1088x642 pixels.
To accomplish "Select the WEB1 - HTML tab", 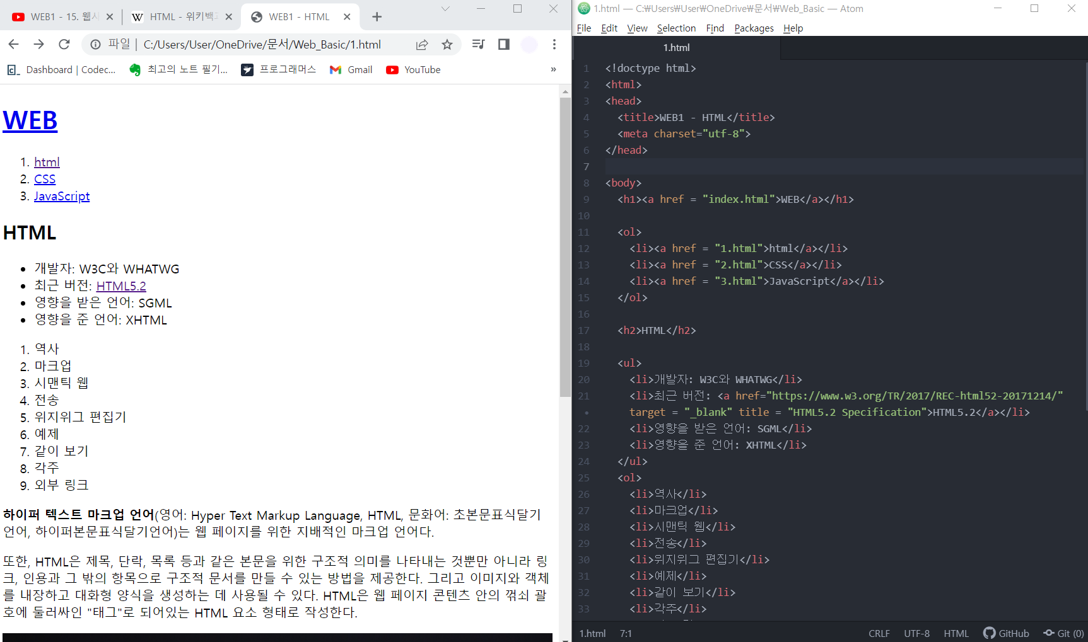I will pyautogui.click(x=300, y=17).
